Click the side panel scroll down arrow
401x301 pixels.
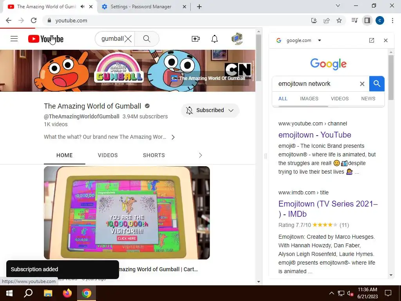click(x=391, y=275)
